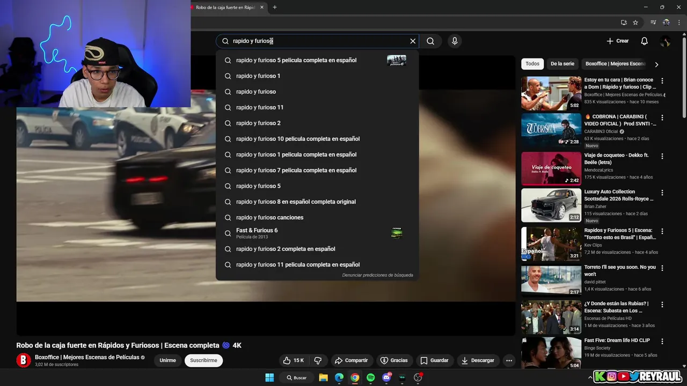
Task: Click the Gracias button
Action: tap(394, 360)
